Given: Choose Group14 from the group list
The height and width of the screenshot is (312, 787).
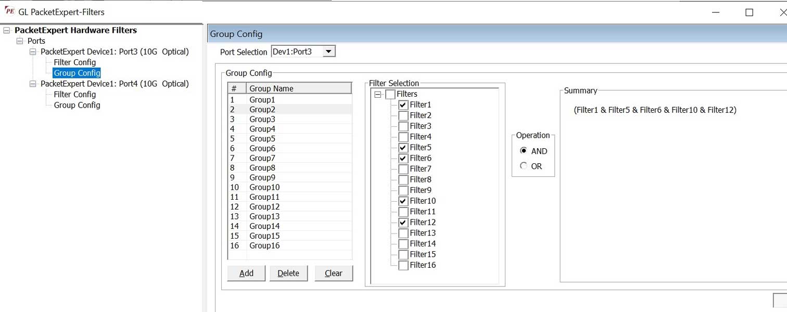Looking at the screenshot, I should coord(290,226).
